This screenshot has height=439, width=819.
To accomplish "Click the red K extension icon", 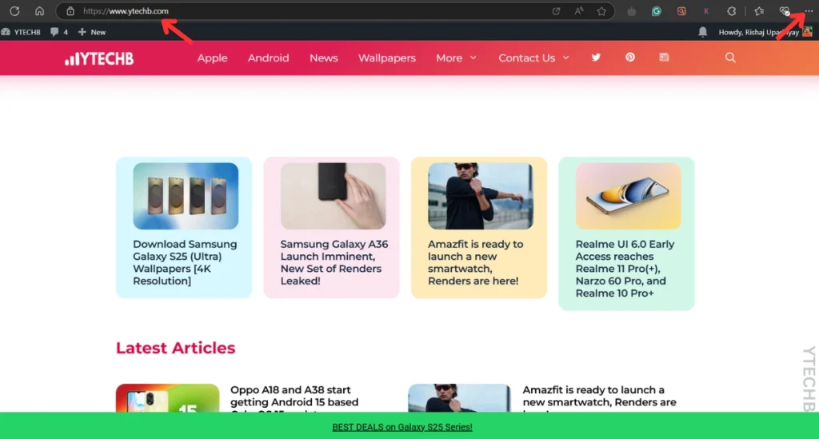I will (x=706, y=11).
